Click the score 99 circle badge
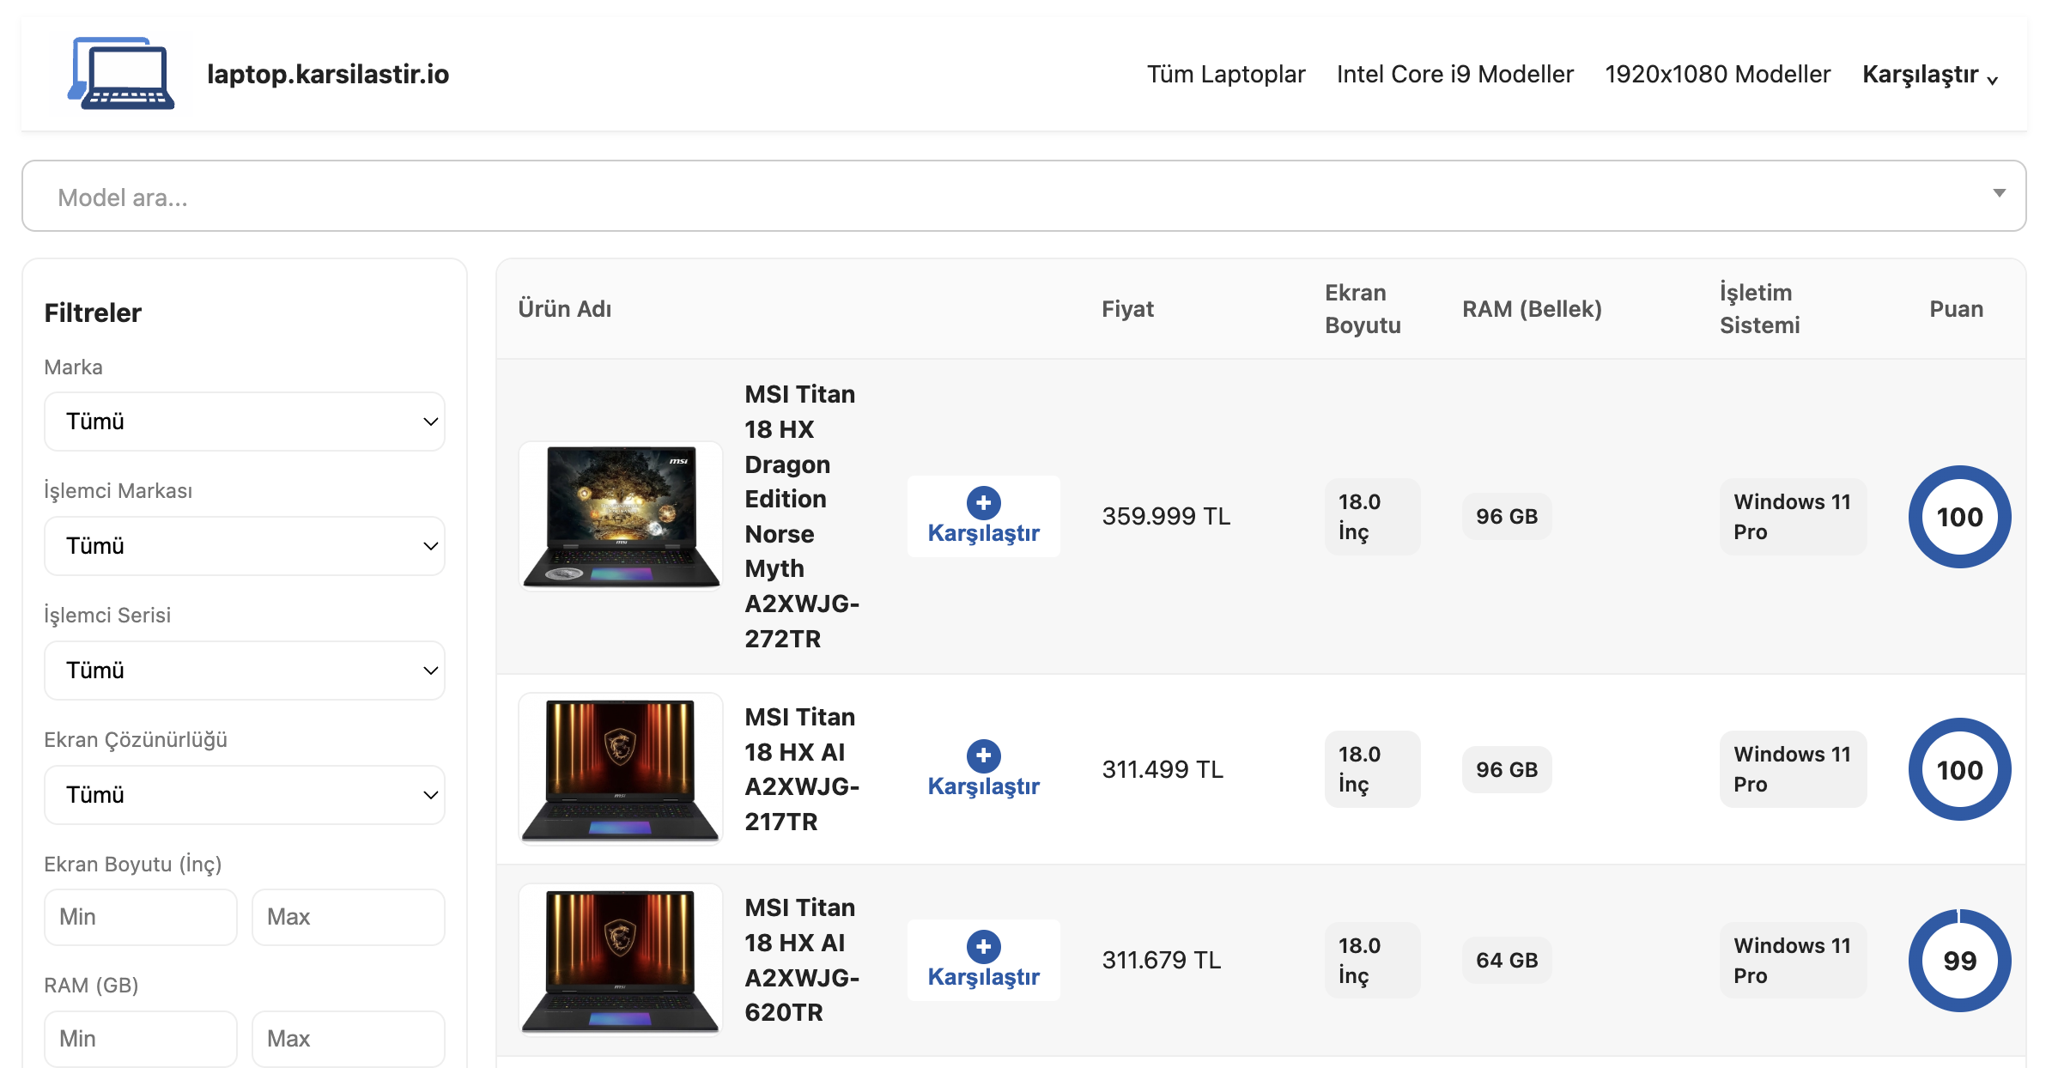Viewport: 2052px width, 1068px height. click(1958, 960)
